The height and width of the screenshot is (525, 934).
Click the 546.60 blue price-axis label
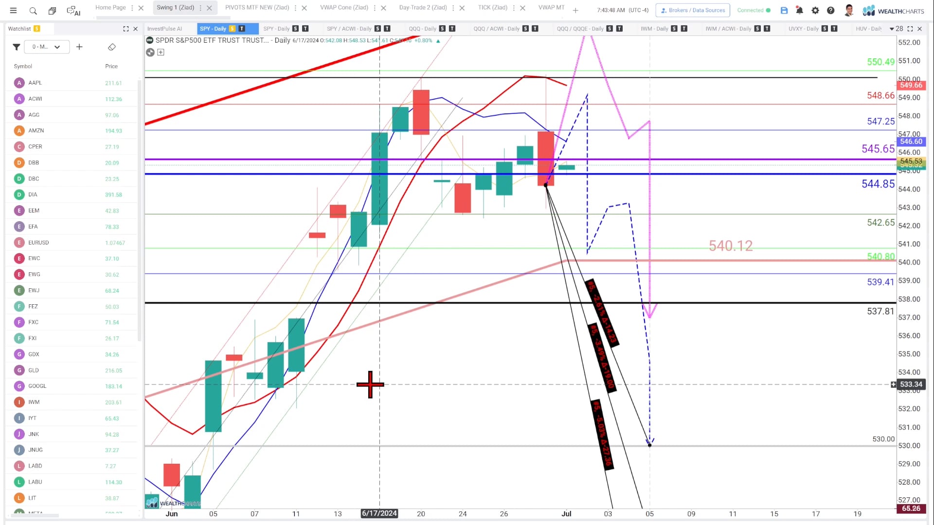tap(911, 141)
